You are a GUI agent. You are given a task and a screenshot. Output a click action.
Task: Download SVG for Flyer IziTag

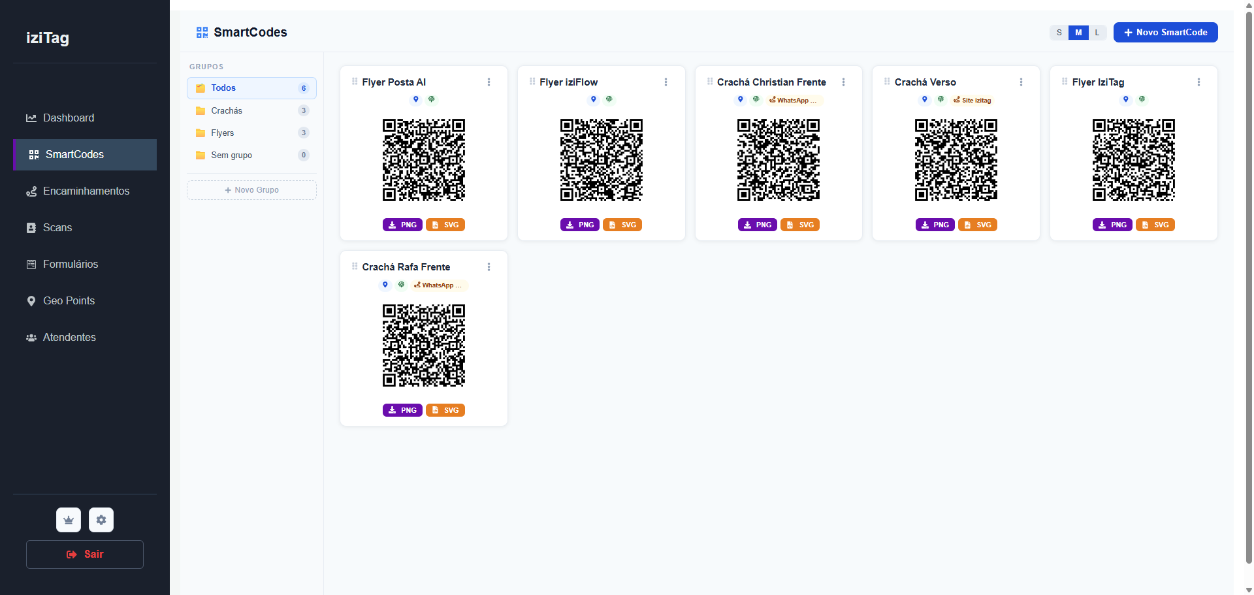coord(1155,225)
